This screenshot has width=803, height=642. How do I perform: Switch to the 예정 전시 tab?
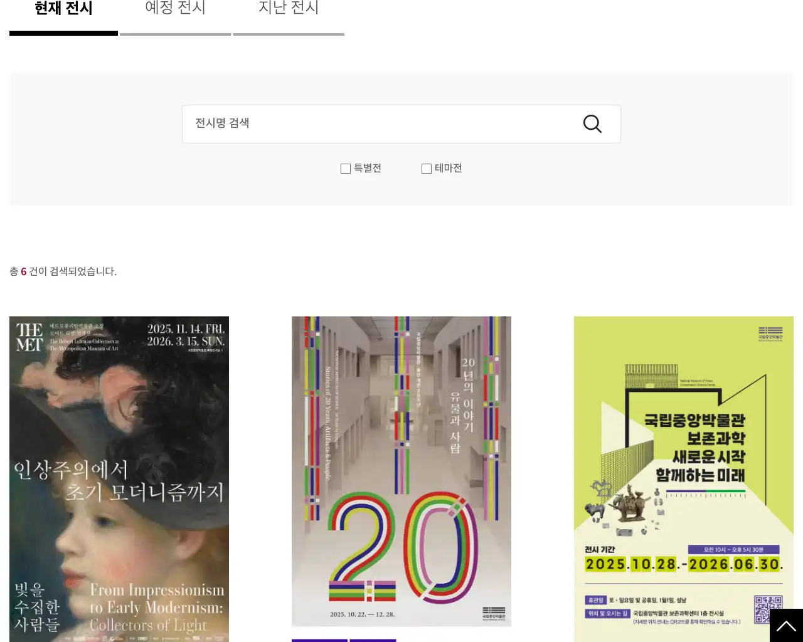coord(175,8)
